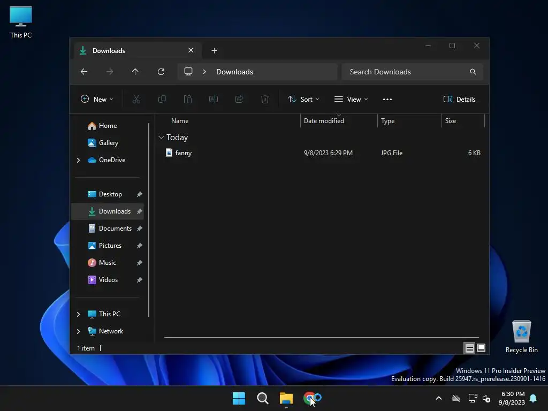Collapse the Today group
Screen dimensions: 548x411
(x=161, y=138)
